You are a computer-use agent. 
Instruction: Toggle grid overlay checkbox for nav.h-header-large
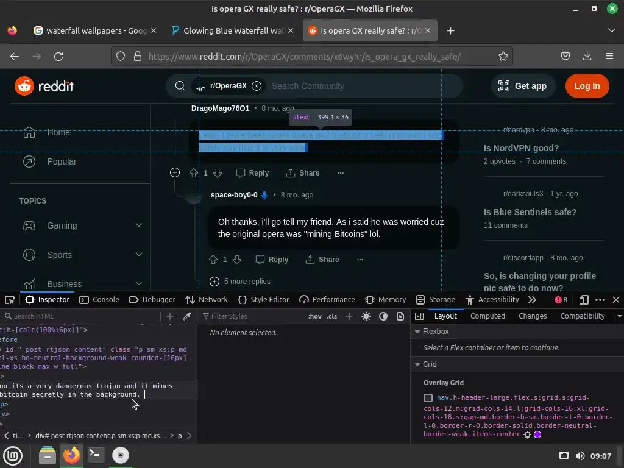(428, 397)
